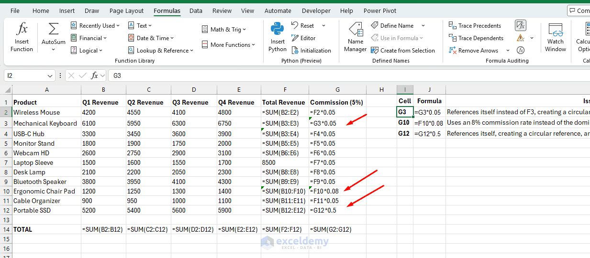
Task: Click the Select All corner triangle
Action: (x=6, y=90)
